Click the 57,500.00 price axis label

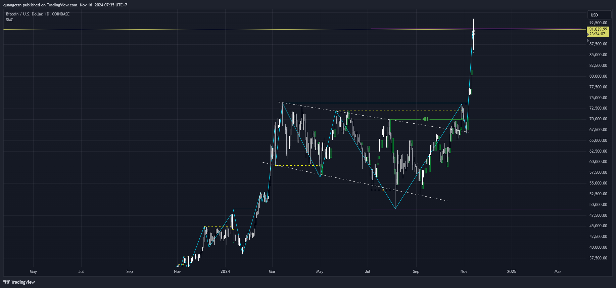point(598,172)
